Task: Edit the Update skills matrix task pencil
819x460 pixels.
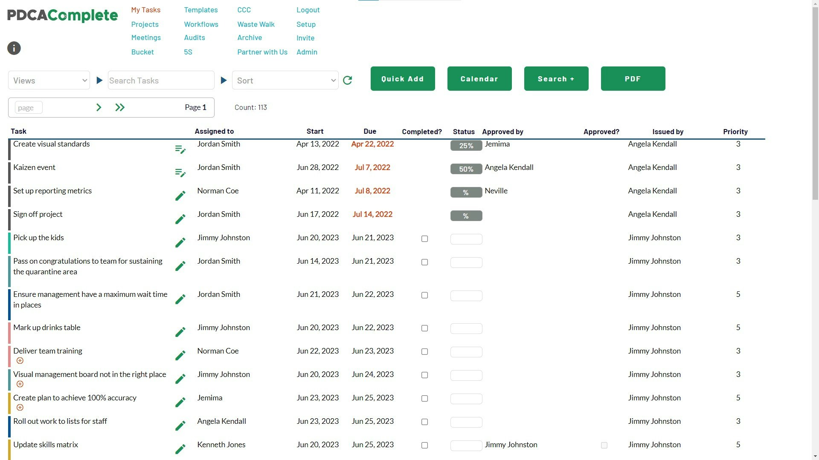Action: pos(180,449)
